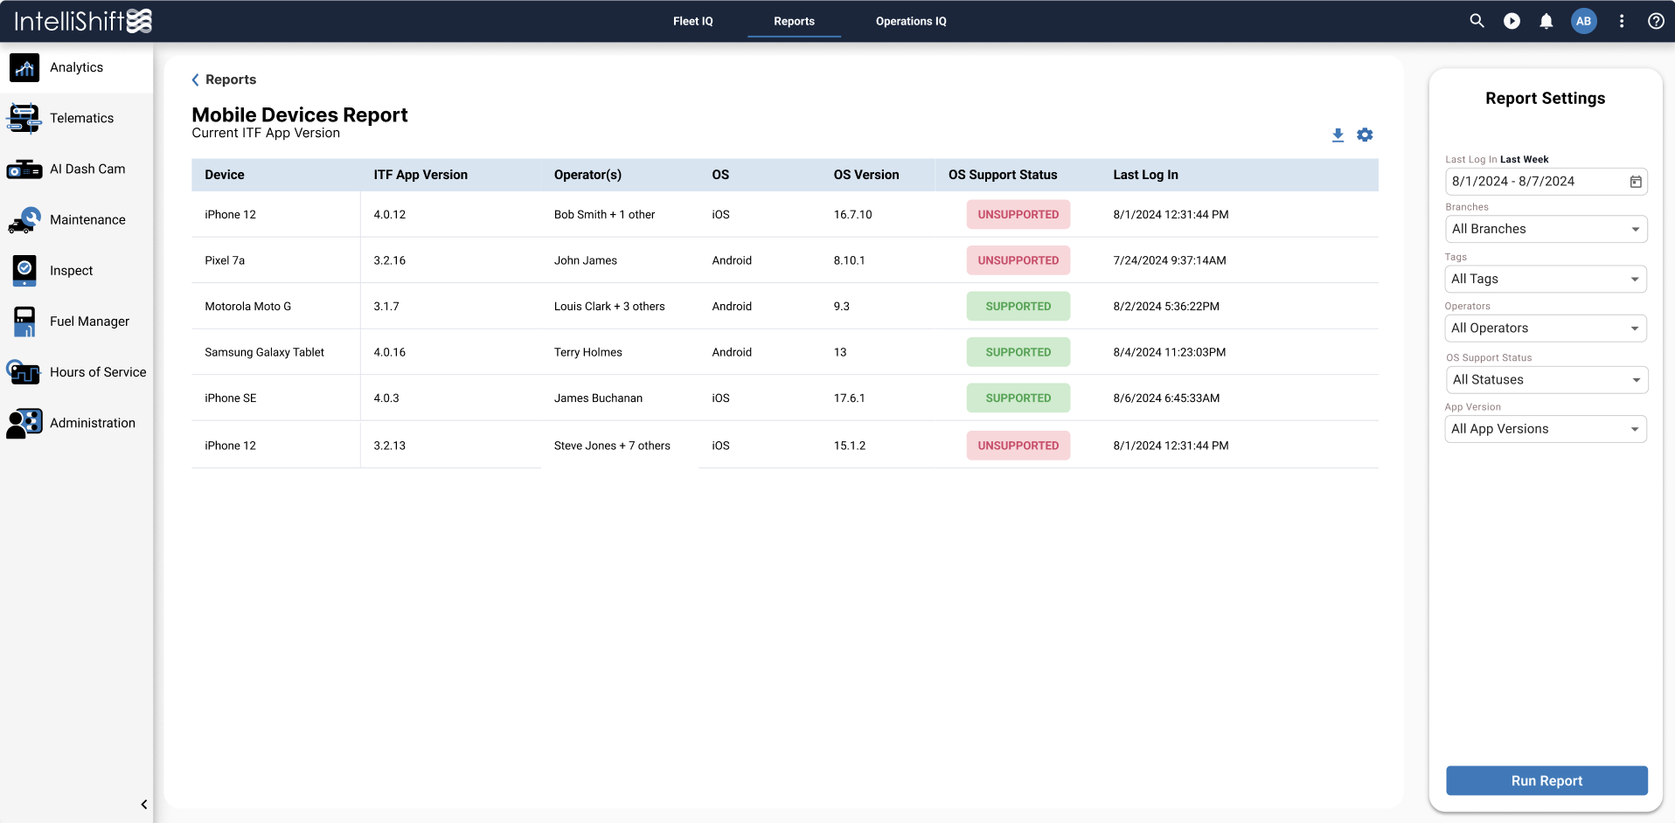Open the Analytics sidebar icon

tap(24, 67)
